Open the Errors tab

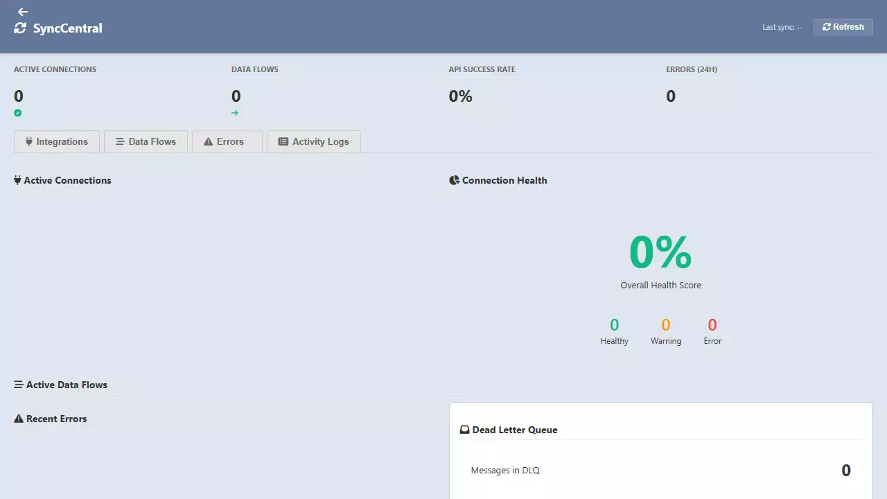(x=227, y=141)
